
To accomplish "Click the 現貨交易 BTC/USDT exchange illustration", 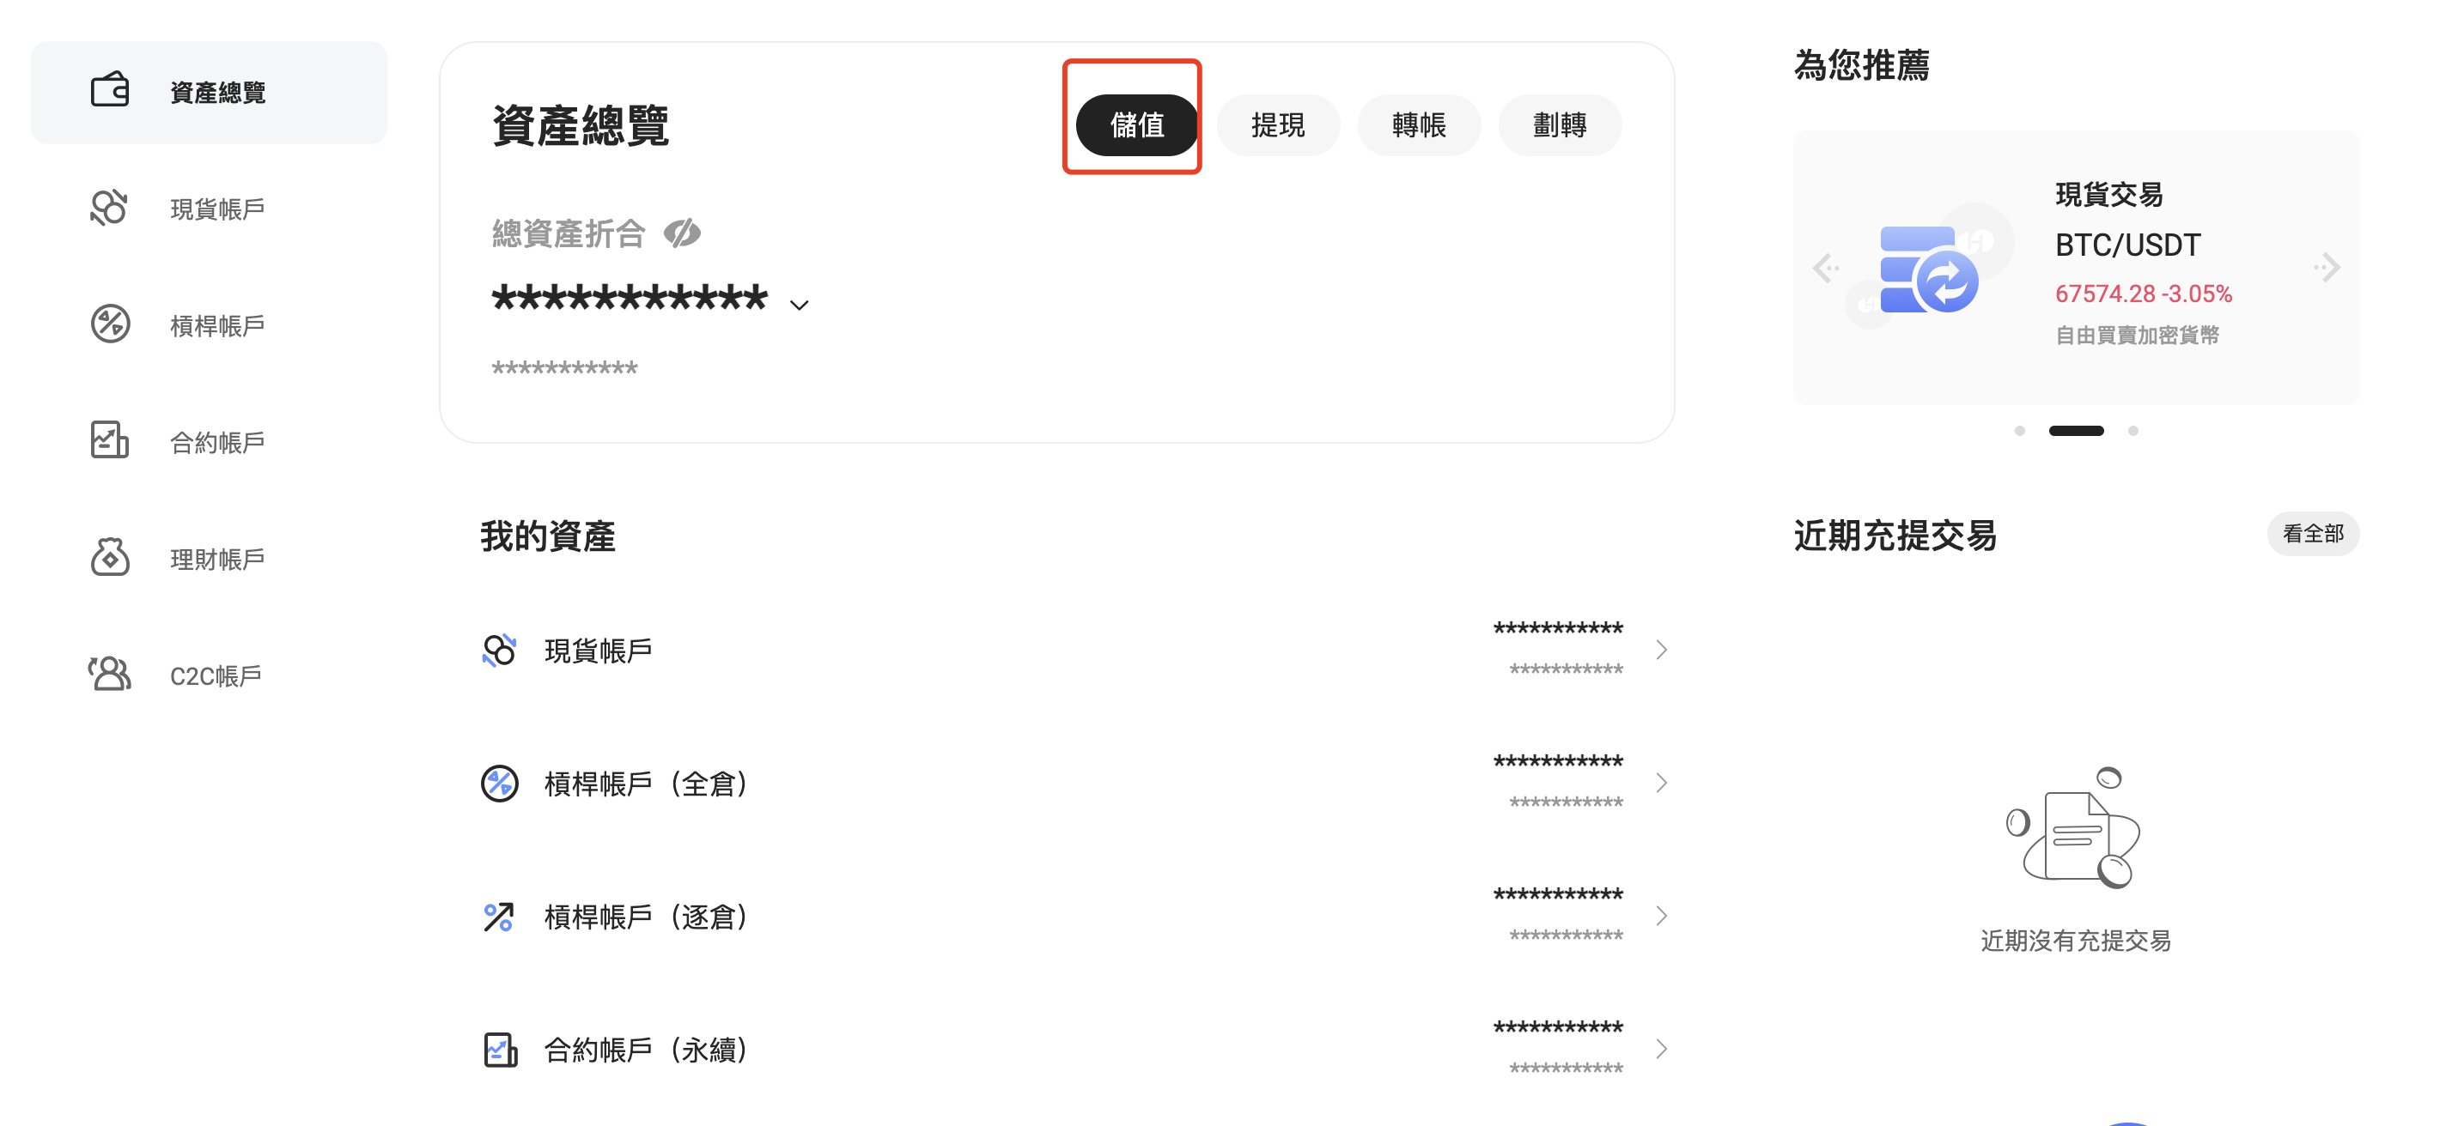I will (1928, 268).
